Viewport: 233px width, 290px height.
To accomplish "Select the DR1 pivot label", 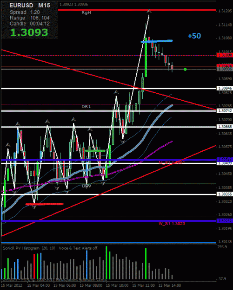I will point(86,107).
